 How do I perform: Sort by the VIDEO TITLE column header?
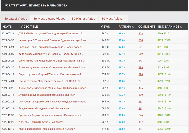(29, 27)
